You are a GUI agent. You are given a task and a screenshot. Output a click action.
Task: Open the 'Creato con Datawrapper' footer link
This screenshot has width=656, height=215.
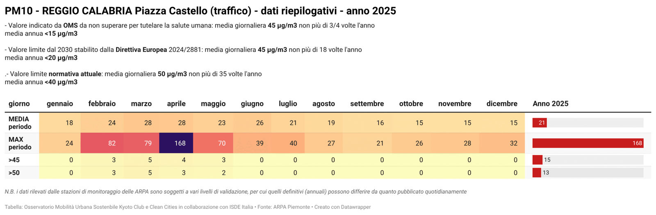click(x=342, y=207)
